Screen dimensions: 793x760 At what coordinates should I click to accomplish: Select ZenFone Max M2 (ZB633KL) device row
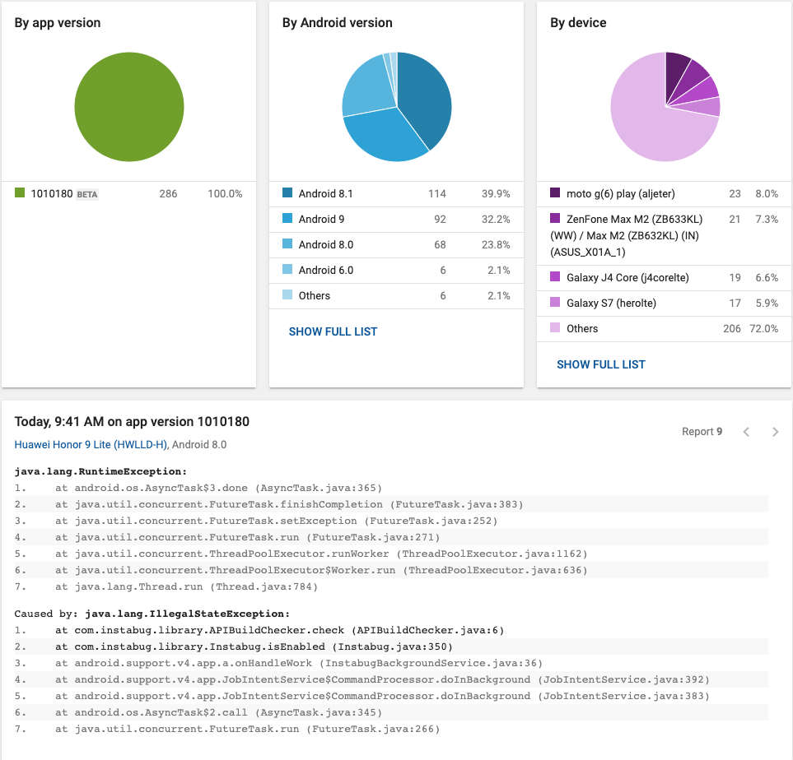pyautogui.click(x=664, y=236)
